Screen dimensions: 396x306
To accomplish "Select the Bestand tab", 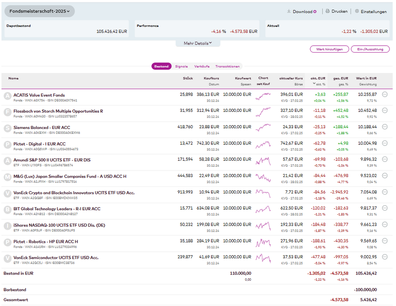I will point(161,66).
